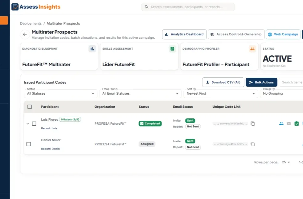The height and width of the screenshot is (199, 303).
Task: Select the Luis Flores row checkbox
Action: tap(34, 123)
